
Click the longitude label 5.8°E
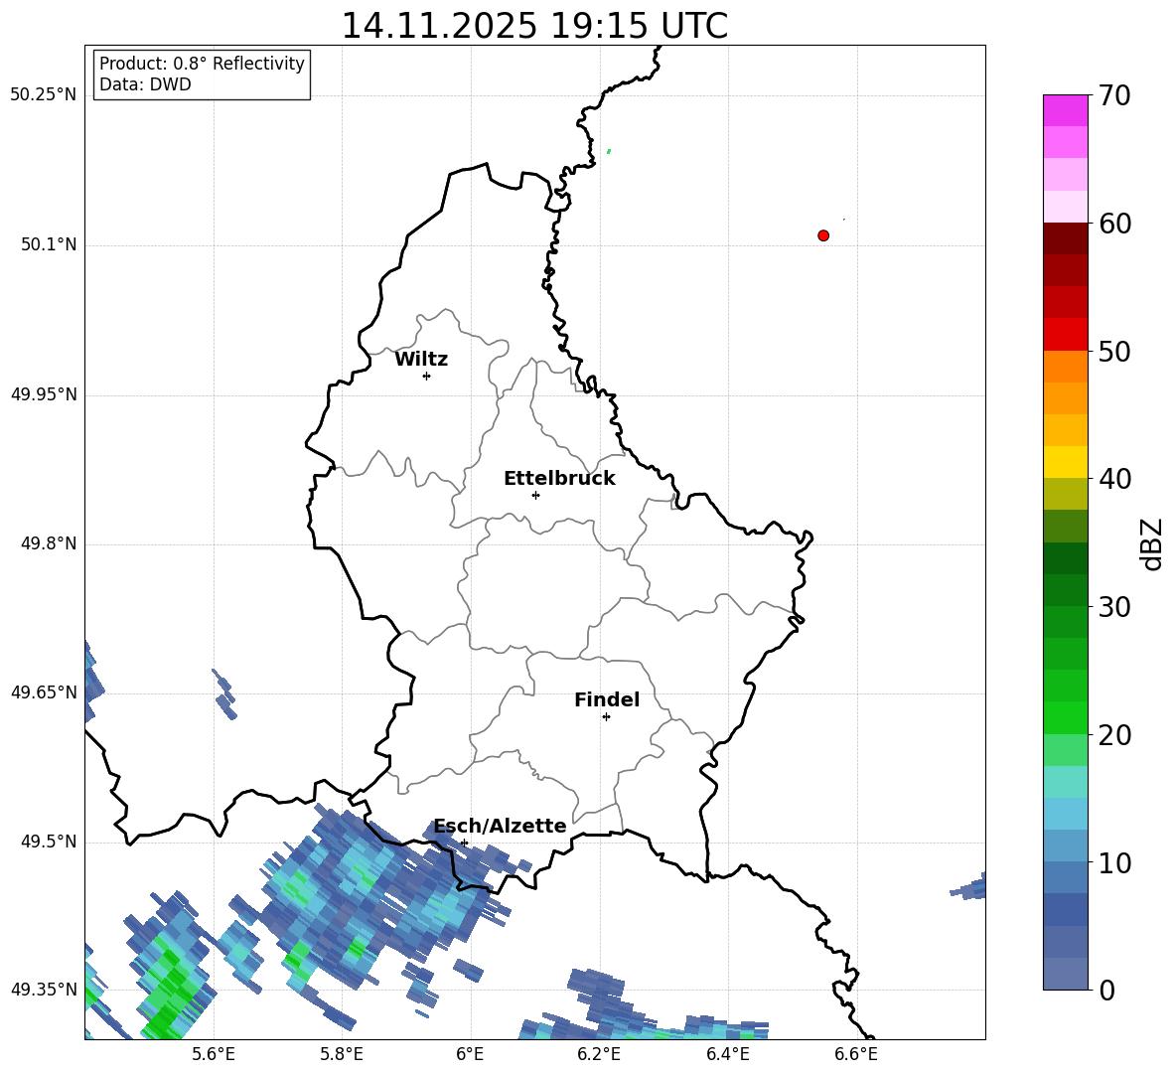coord(342,1054)
